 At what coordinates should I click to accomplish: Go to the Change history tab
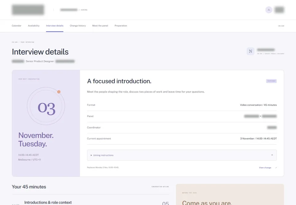coord(78,26)
